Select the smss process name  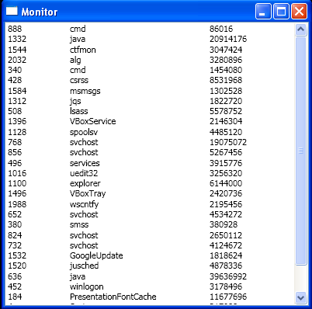point(79,224)
